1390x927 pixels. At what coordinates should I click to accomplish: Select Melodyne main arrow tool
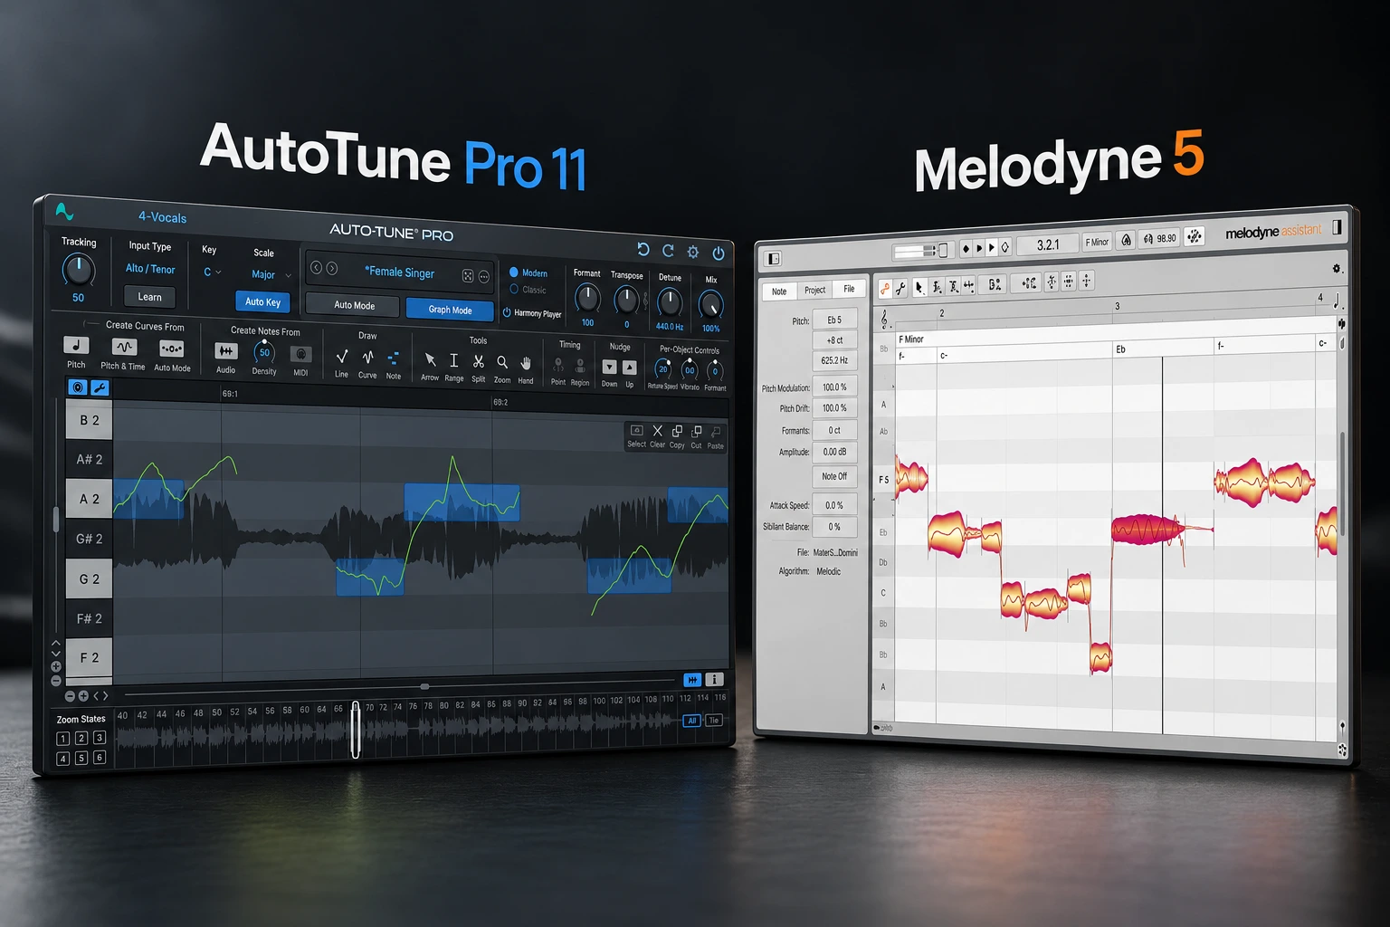[x=919, y=287]
